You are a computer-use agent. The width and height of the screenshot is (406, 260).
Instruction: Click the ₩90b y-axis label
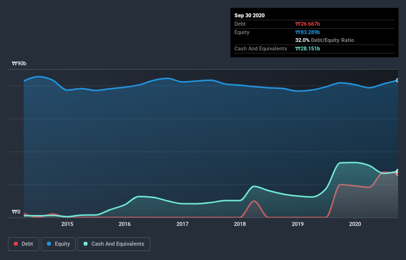point(19,64)
